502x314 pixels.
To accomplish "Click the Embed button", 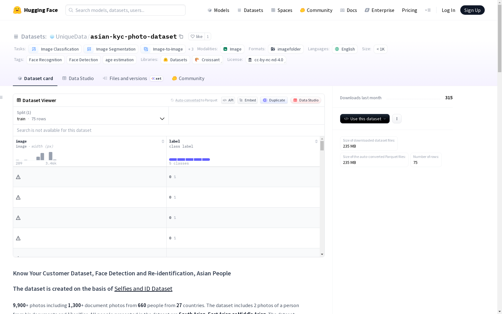I will tap(248, 100).
